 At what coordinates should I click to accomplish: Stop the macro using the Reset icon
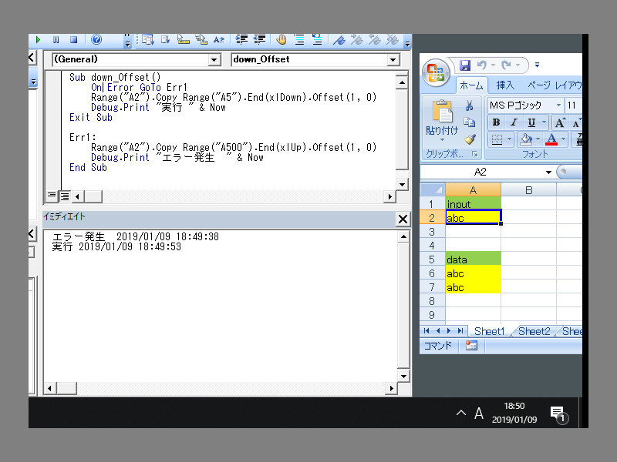coord(73,40)
